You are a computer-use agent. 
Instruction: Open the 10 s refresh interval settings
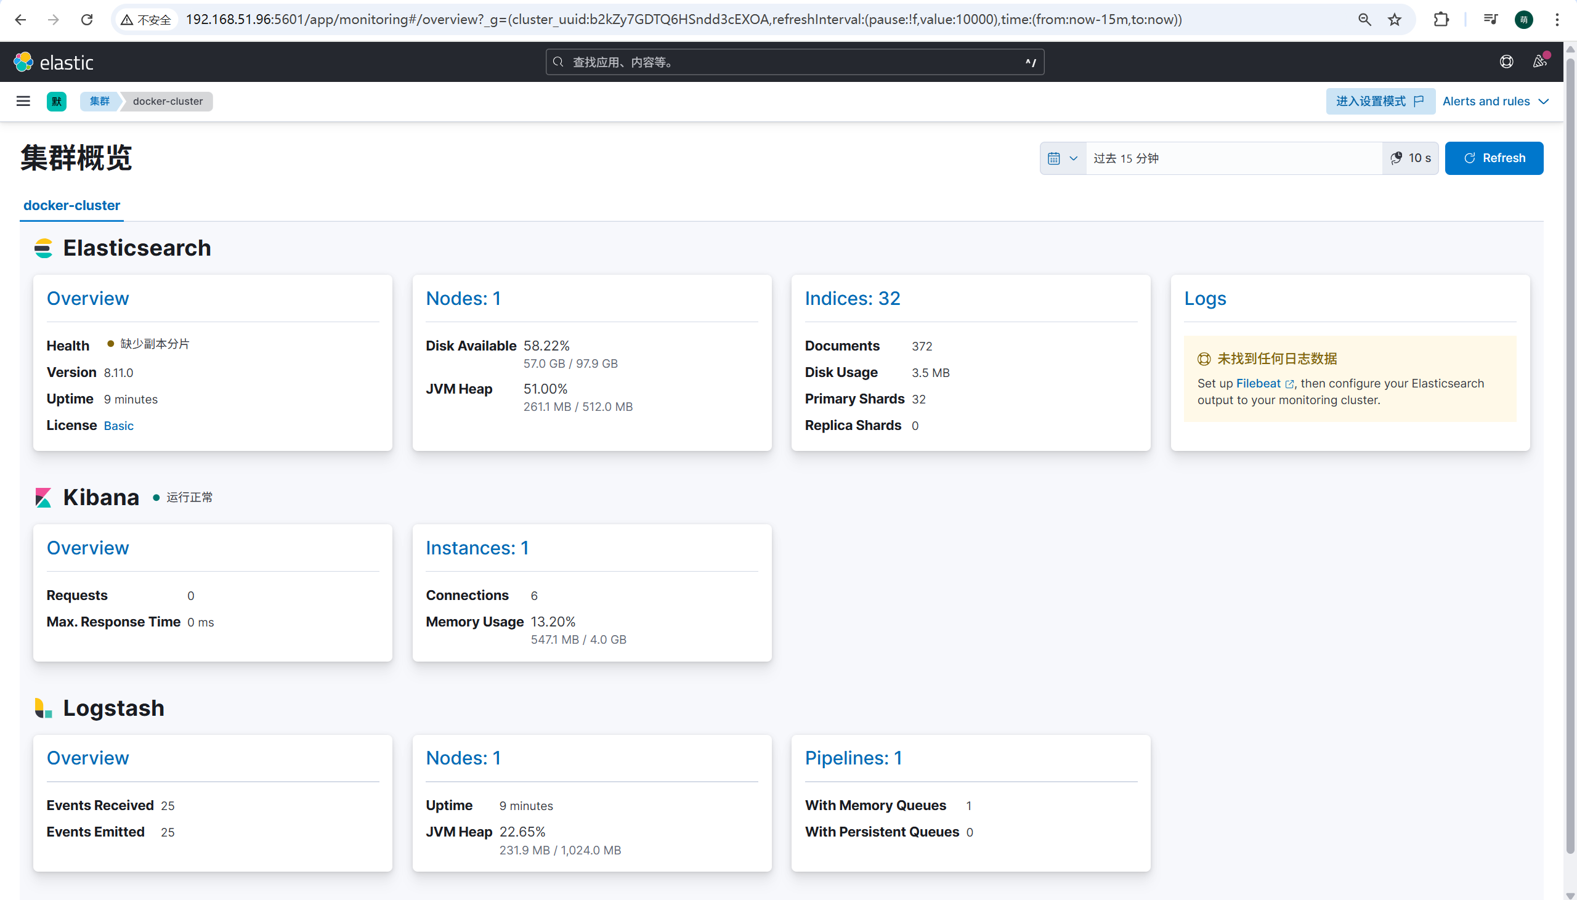click(1410, 158)
